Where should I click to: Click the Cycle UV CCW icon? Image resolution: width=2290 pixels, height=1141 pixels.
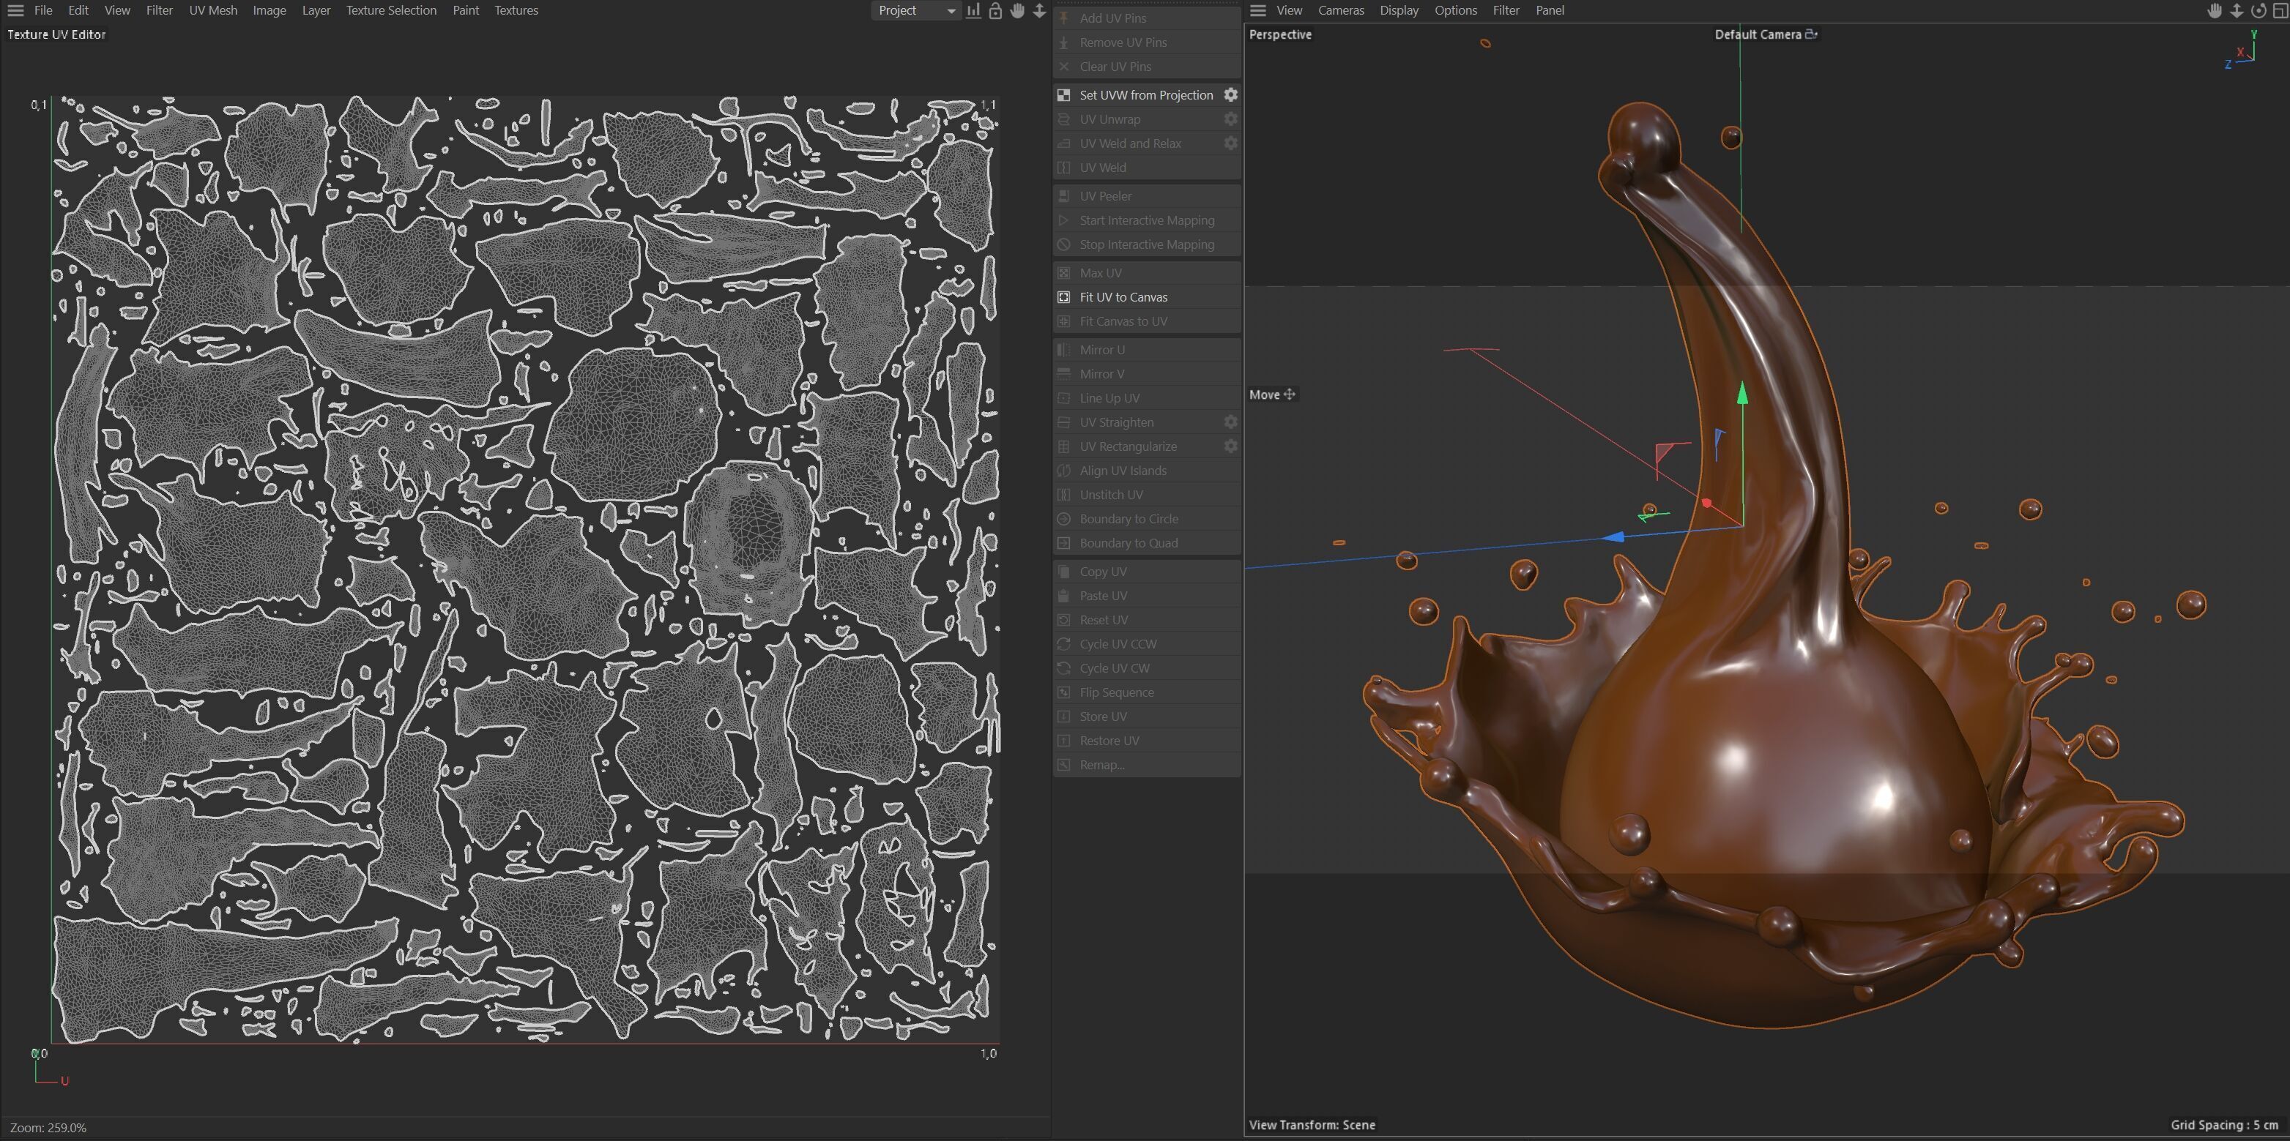point(1063,644)
